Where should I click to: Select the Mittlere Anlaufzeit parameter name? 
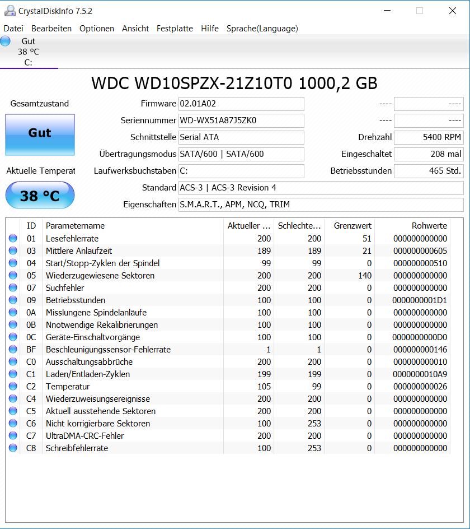click(79, 251)
